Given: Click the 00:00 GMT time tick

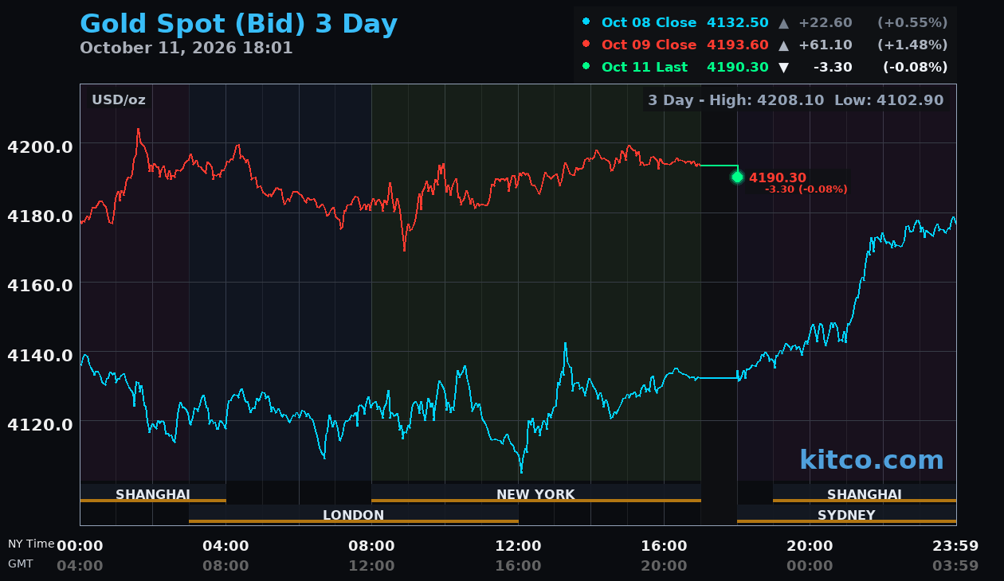Looking at the screenshot, I should point(810,566).
